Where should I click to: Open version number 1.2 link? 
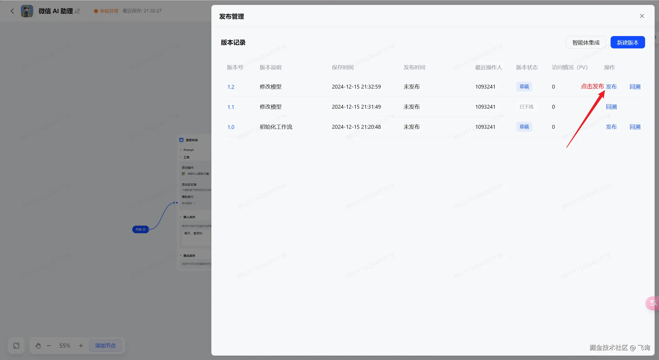pos(231,87)
